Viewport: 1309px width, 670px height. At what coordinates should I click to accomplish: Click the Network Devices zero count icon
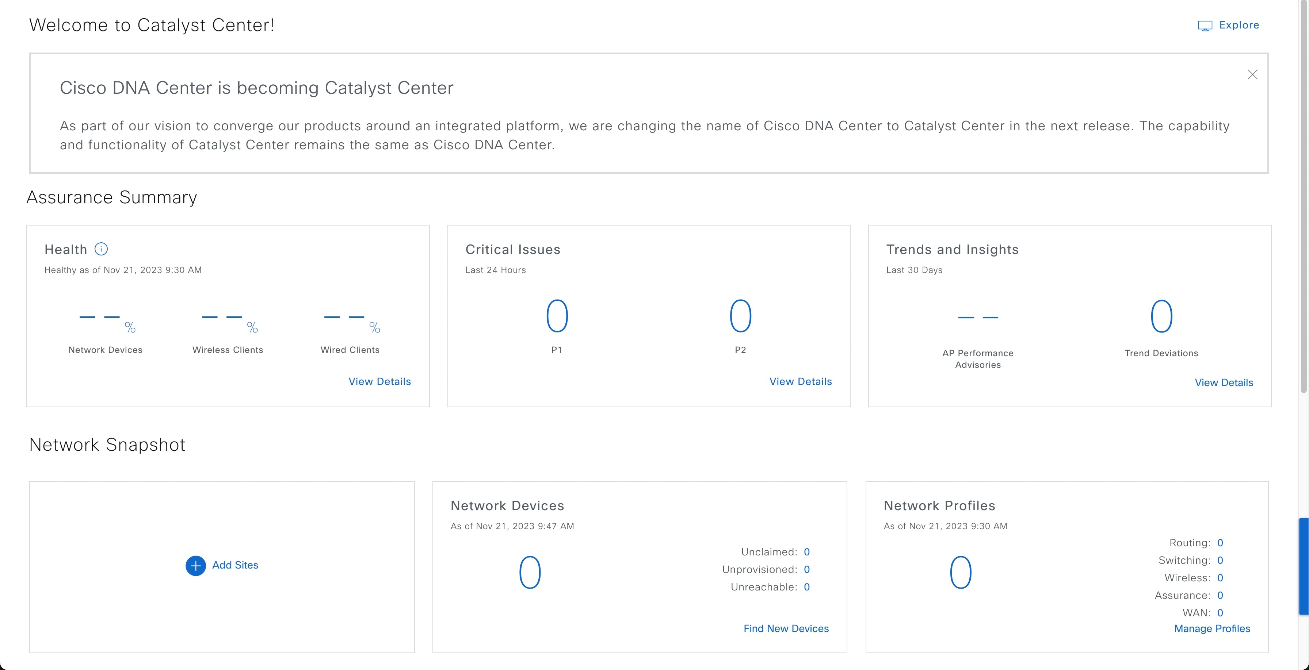(x=529, y=572)
